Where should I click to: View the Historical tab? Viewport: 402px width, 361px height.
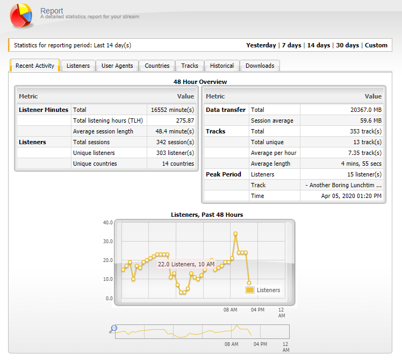coord(222,66)
